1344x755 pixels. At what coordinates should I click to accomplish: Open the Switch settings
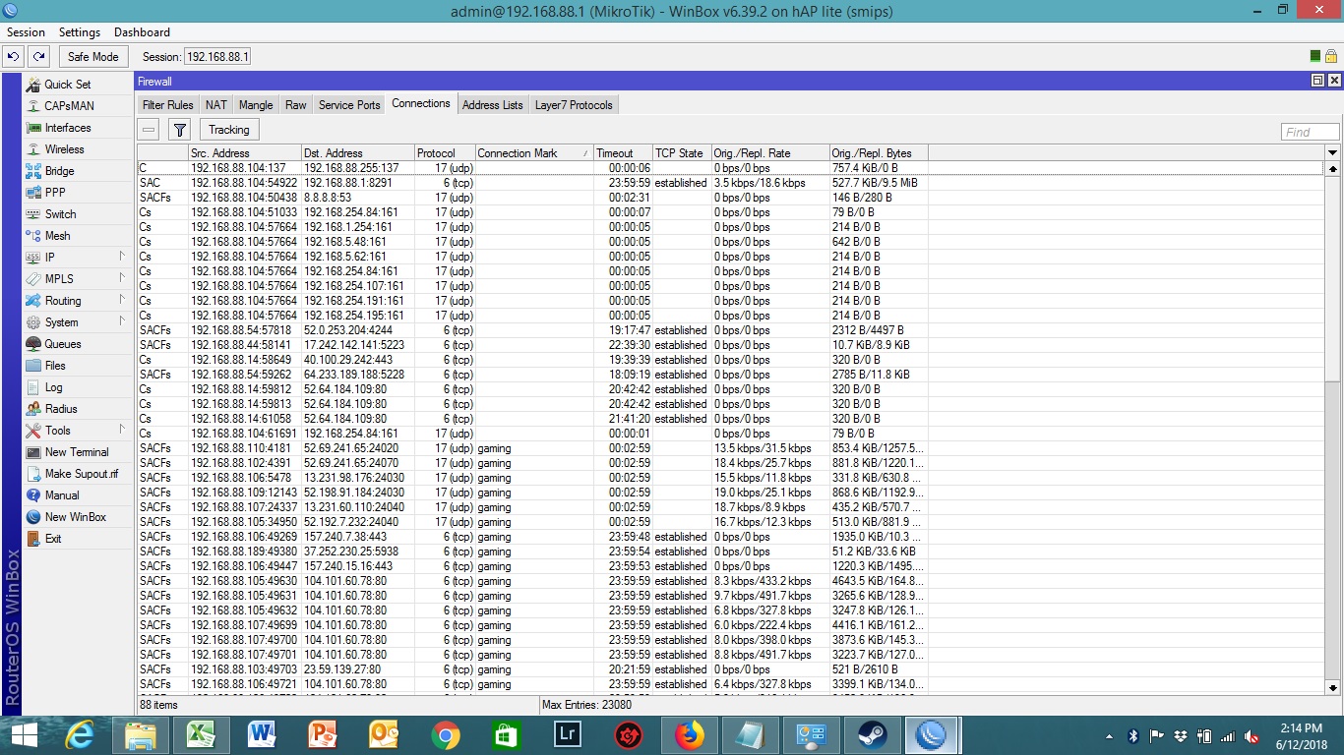coord(60,214)
